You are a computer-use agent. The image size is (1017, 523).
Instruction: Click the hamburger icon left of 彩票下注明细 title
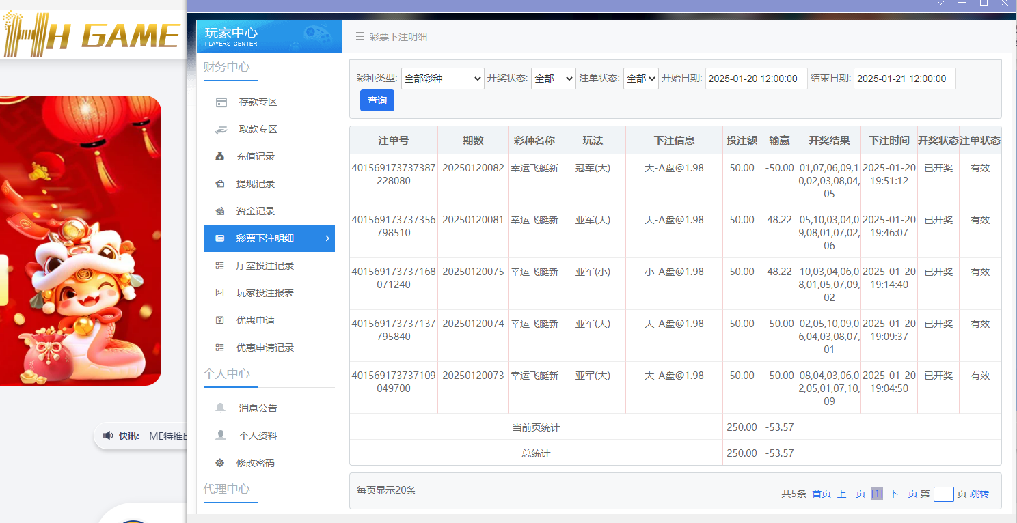coord(360,37)
